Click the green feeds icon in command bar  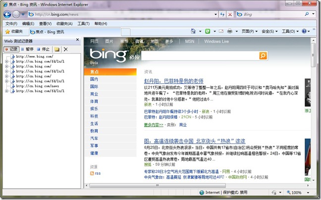point(208,31)
